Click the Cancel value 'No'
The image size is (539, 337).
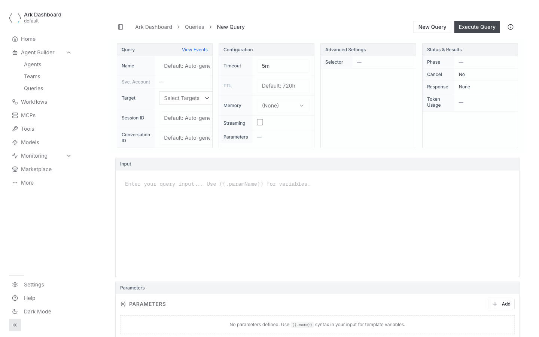click(x=462, y=75)
